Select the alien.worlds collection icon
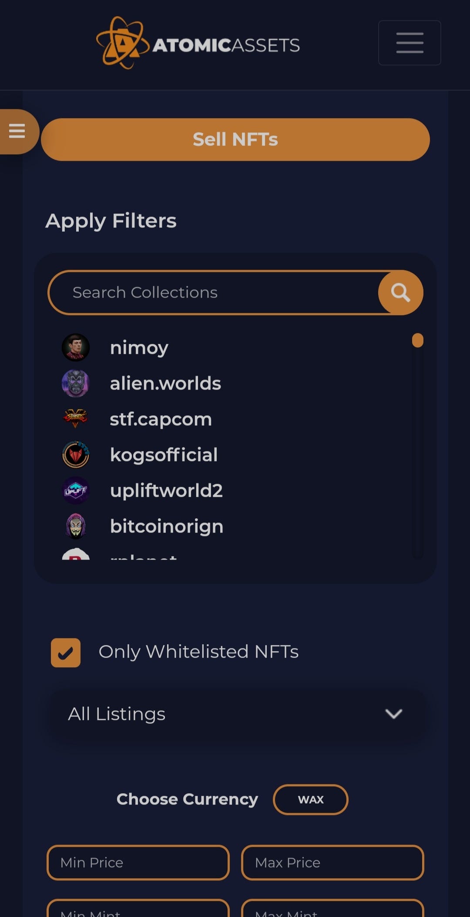Viewport: 470px width, 917px height. pos(76,383)
